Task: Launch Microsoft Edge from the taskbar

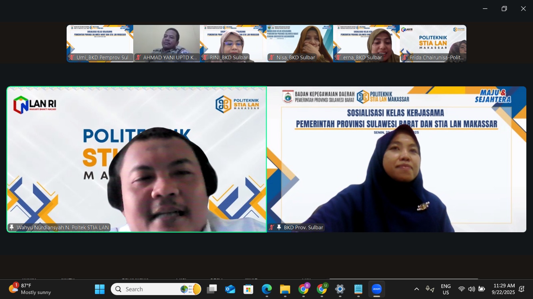Action: click(266, 289)
